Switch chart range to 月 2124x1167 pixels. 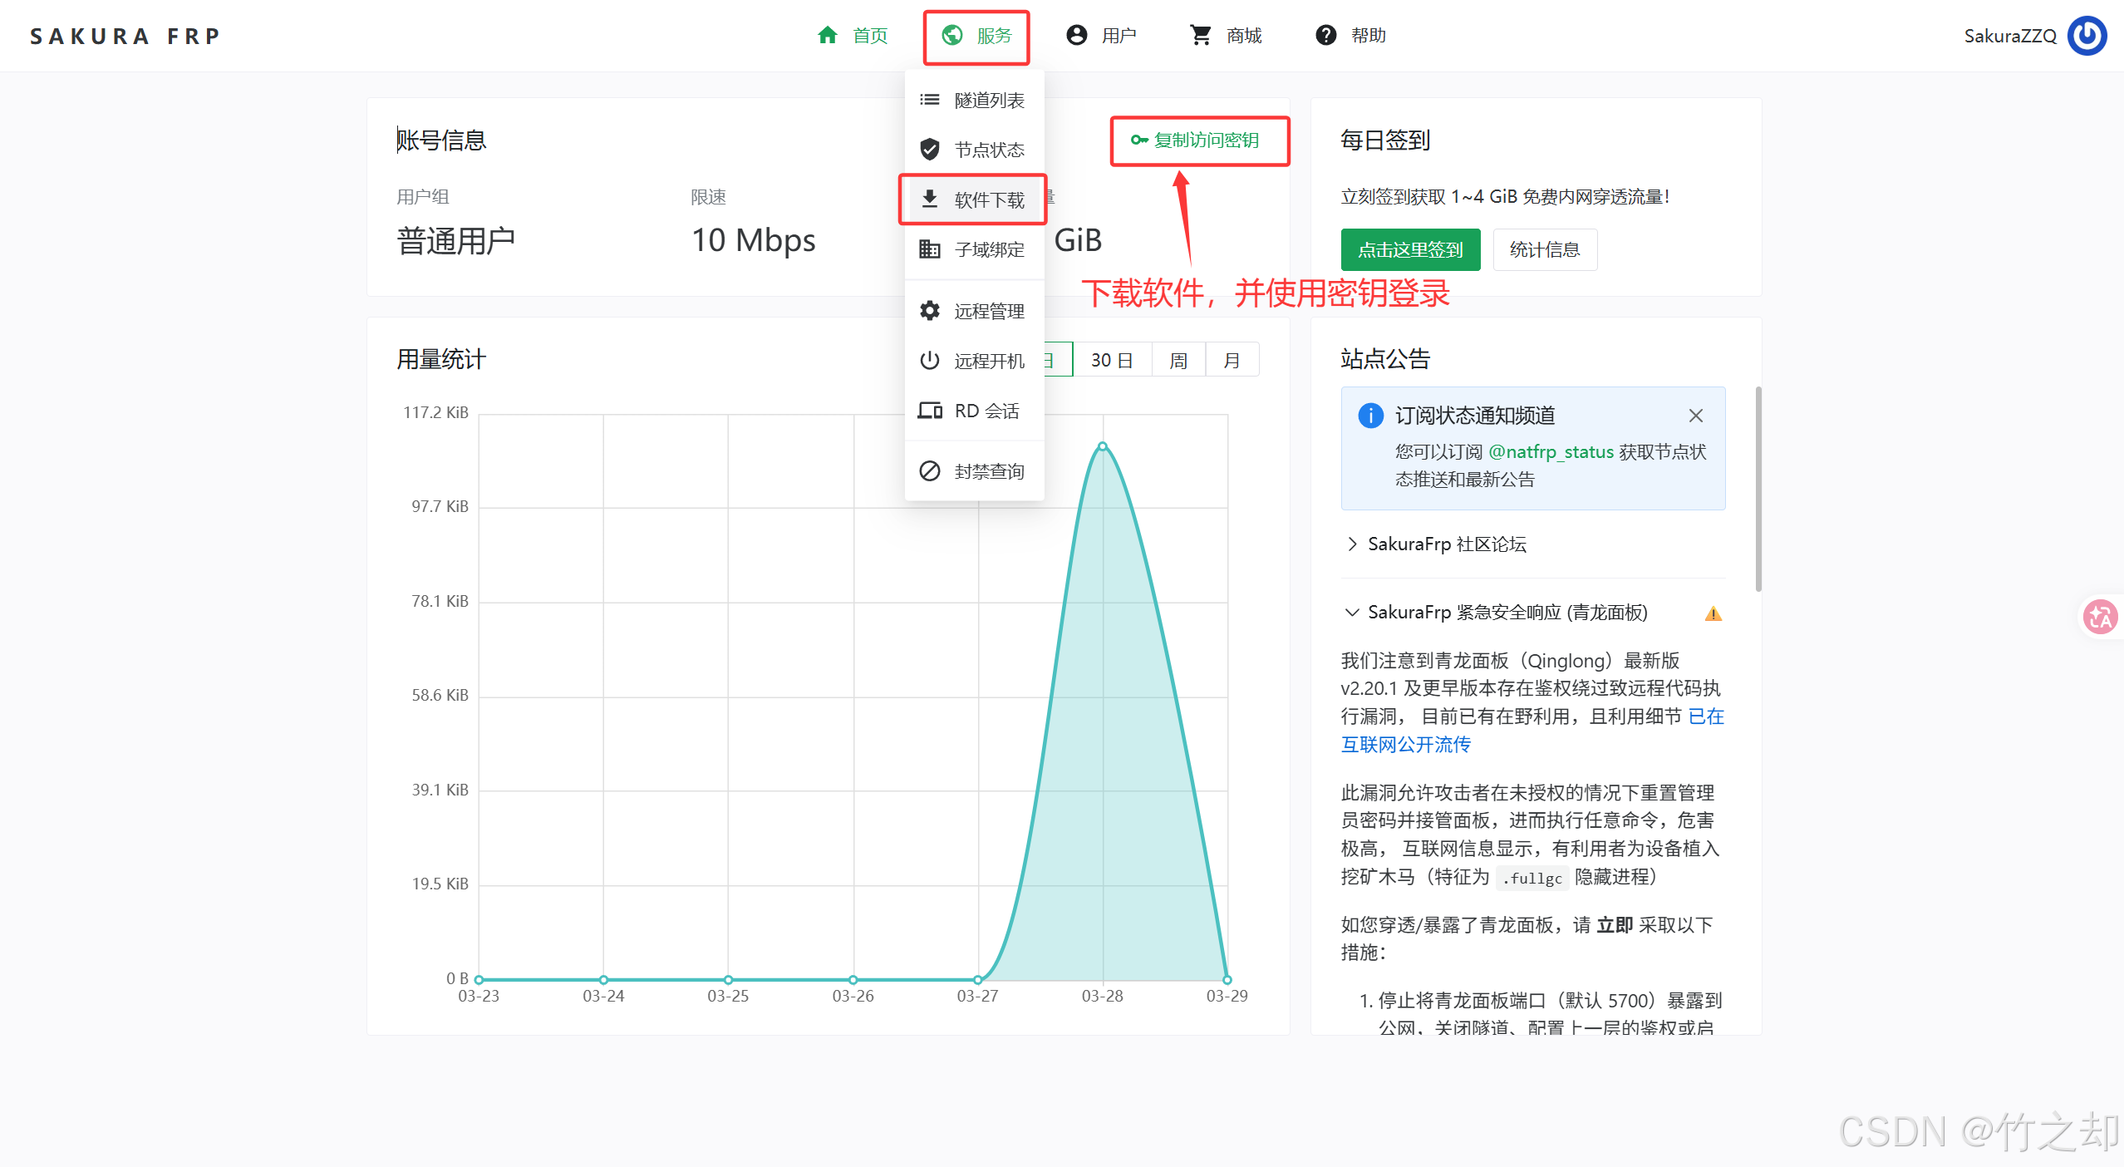coord(1232,360)
